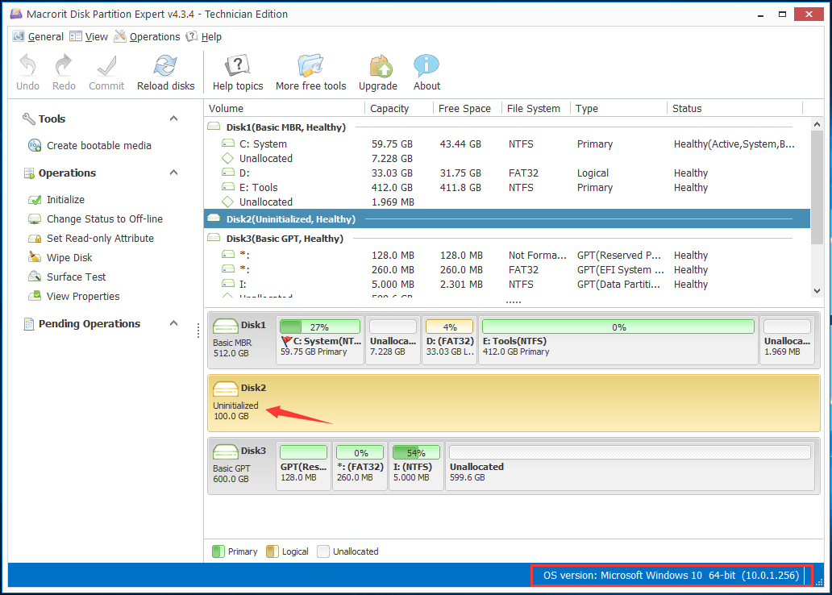Select the 7.228 GB Unallocated block in Disk1
Screen dimensions: 832x595
pos(393,340)
